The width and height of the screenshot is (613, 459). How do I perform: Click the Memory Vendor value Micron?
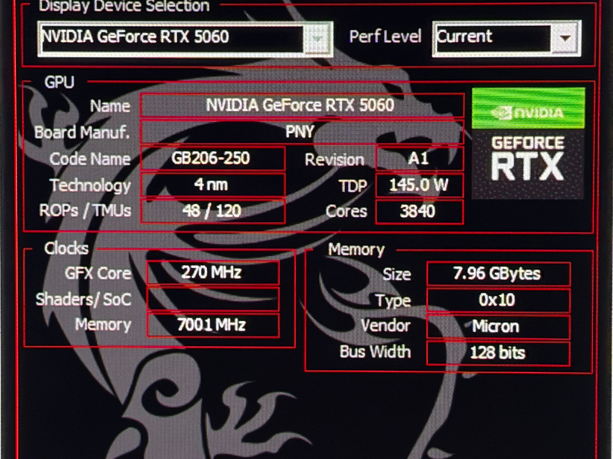tap(498, 326)
